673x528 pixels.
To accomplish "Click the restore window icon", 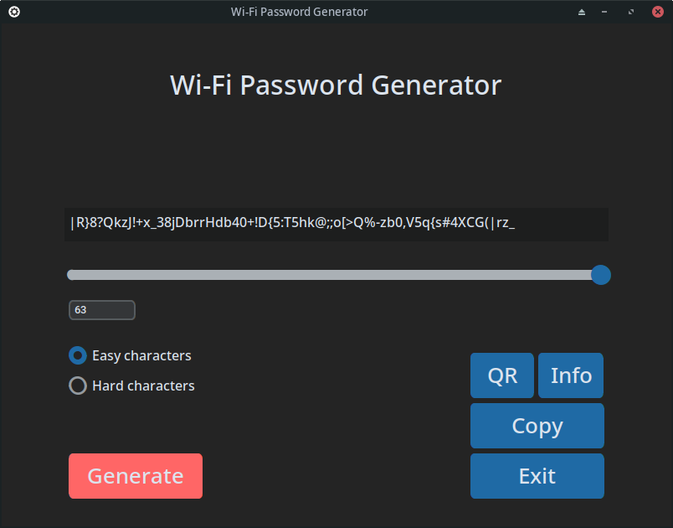I will coord(629,11).
